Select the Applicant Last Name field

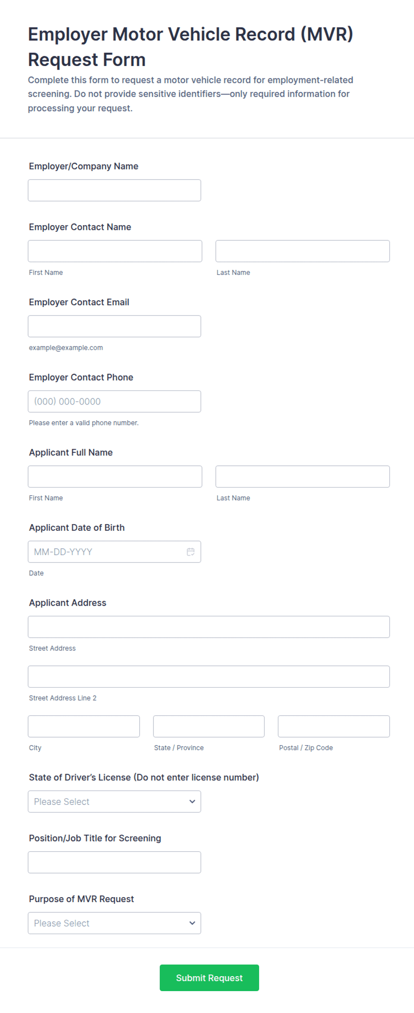pyautogui.click(x=302, y=476)
